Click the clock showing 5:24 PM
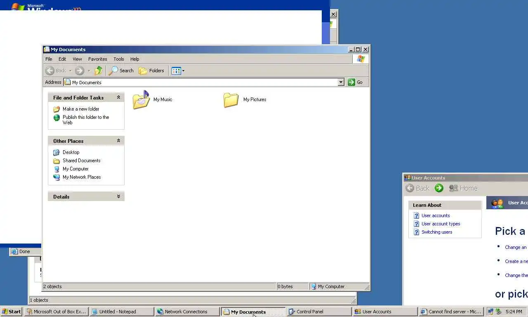The width and height of the screenshot is (528, 317). click(x=514, y=312)
